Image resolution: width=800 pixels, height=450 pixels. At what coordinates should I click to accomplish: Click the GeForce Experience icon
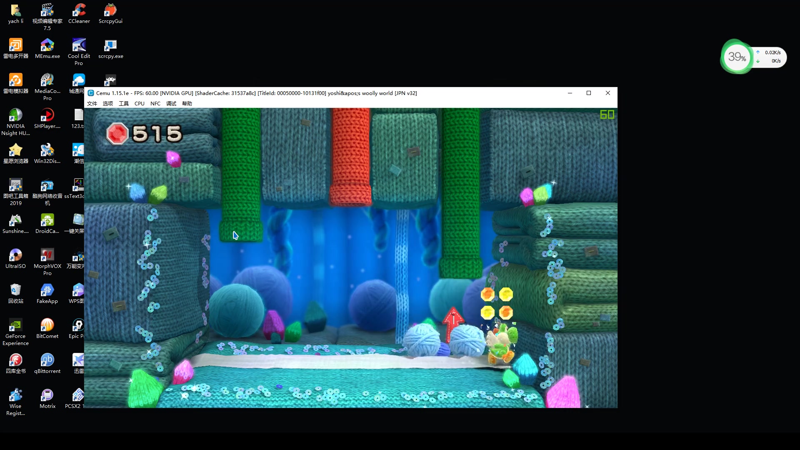15,325
